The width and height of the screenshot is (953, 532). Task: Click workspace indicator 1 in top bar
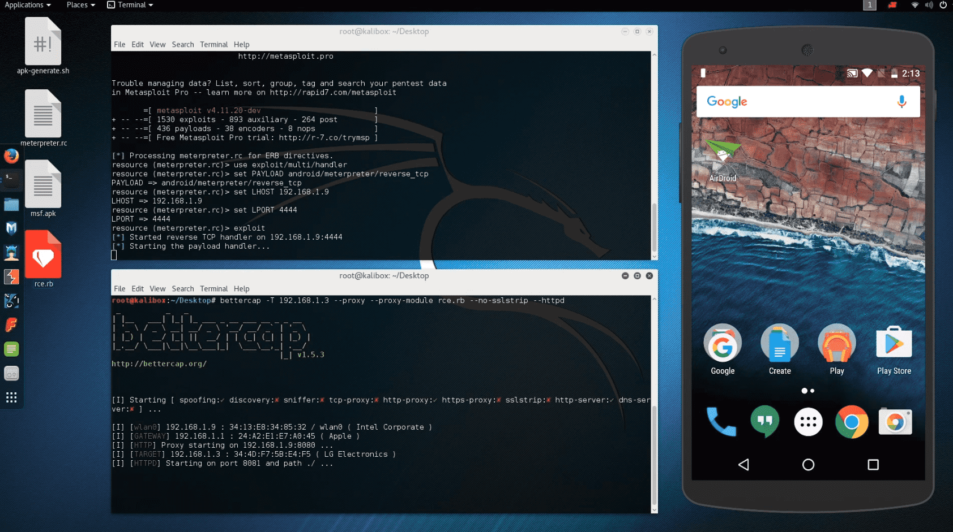coord(870,5)
